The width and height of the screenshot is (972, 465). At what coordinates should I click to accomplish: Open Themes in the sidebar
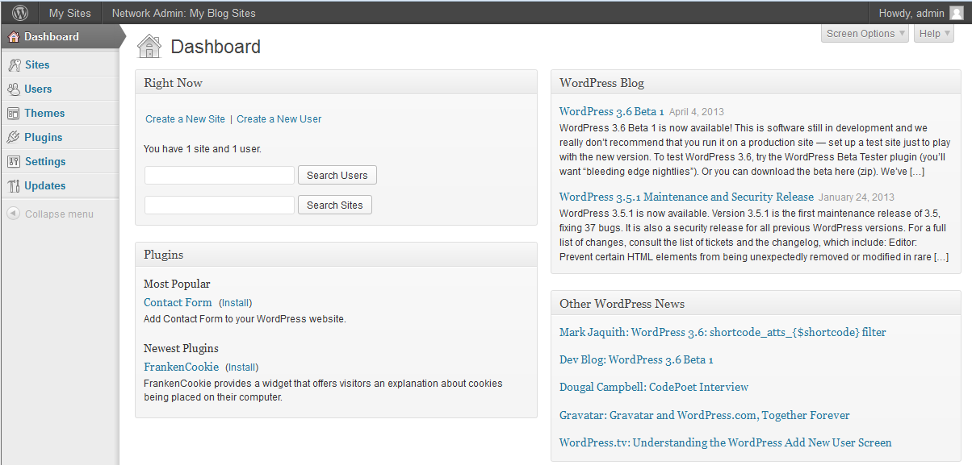click(x=44, y=113)
